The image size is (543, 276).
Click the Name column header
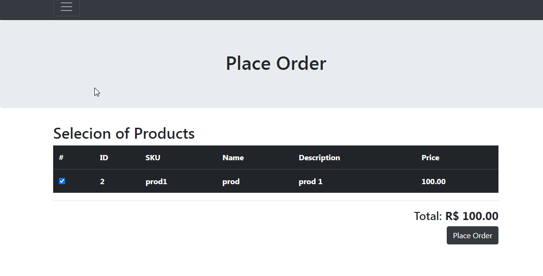(x=233, y=157)
